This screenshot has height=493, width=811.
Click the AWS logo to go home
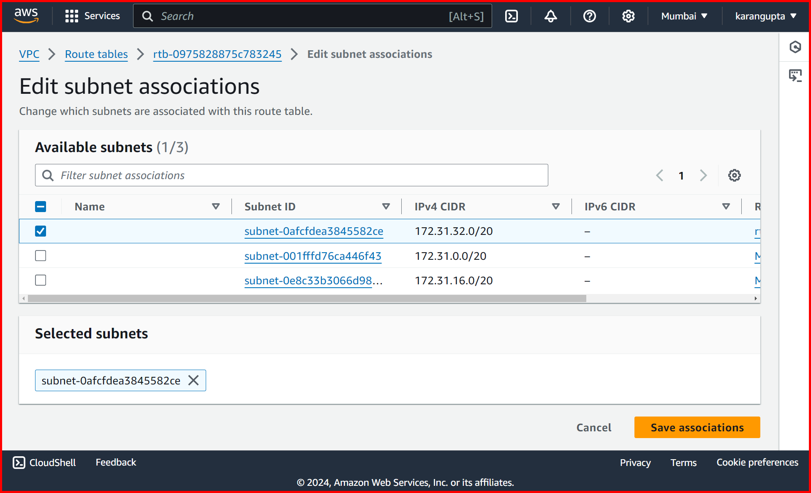(25, 16)
